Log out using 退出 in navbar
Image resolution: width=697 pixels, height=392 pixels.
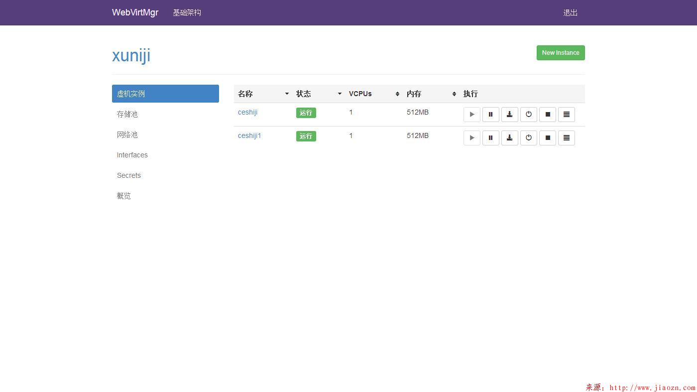click(570, 12)
